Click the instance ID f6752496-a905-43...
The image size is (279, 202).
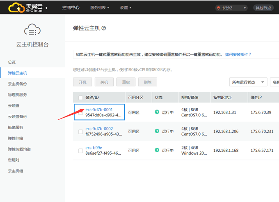pyautogui.click(x=104, y=134)
